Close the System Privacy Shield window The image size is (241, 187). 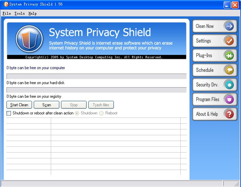[x=235, y=5]
